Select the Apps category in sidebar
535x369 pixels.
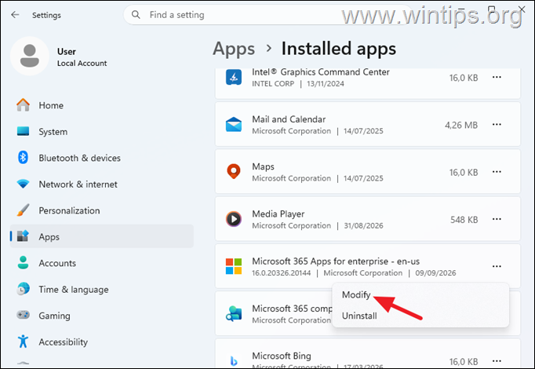(x=102, y=236)
